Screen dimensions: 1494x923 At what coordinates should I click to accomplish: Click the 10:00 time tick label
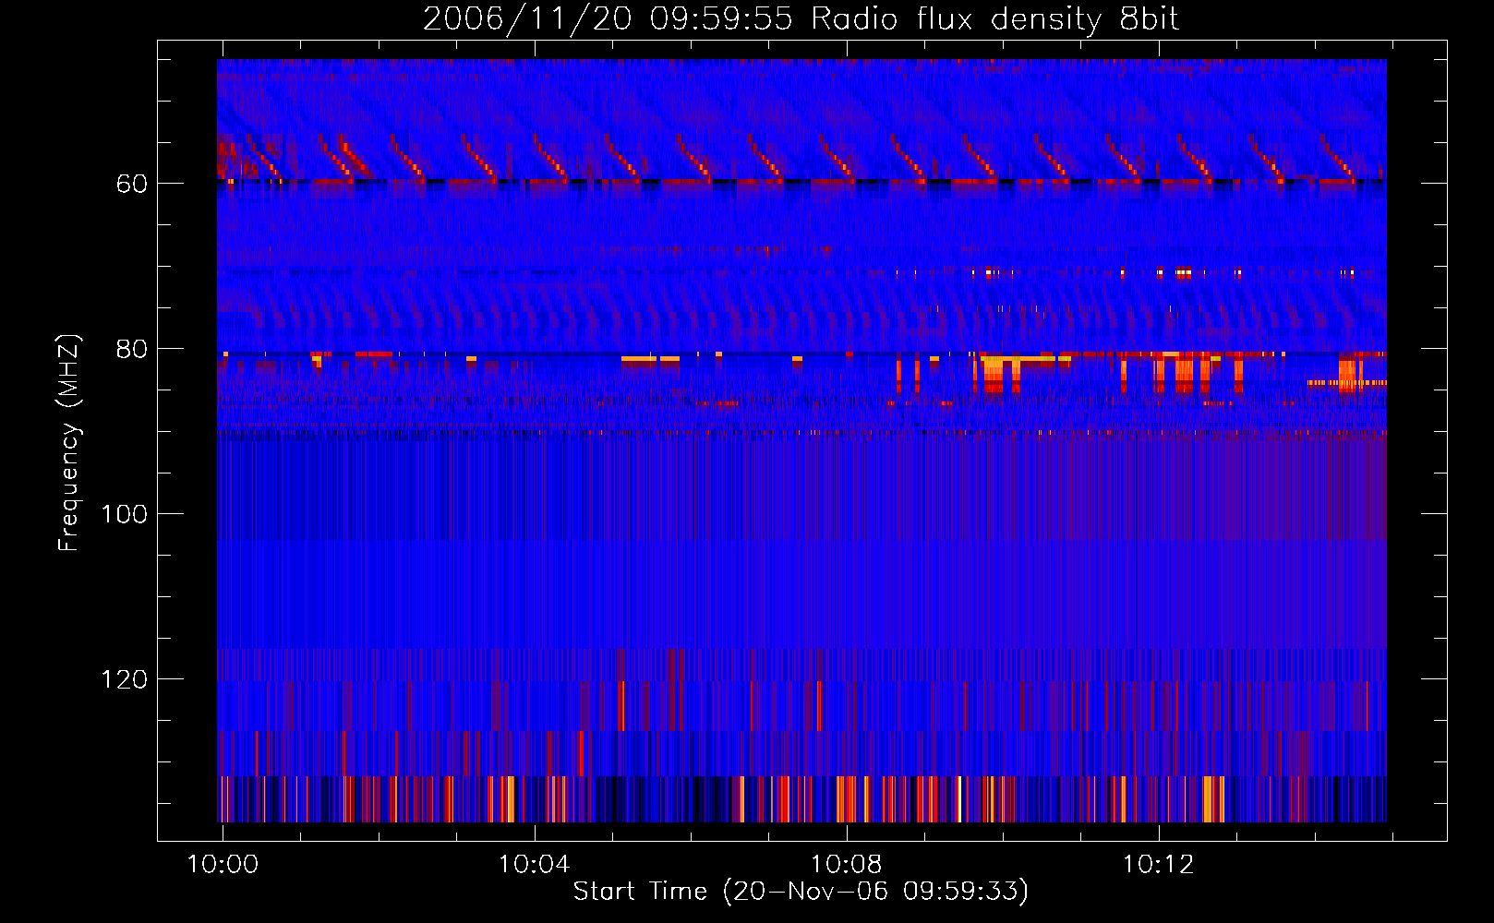223,865
